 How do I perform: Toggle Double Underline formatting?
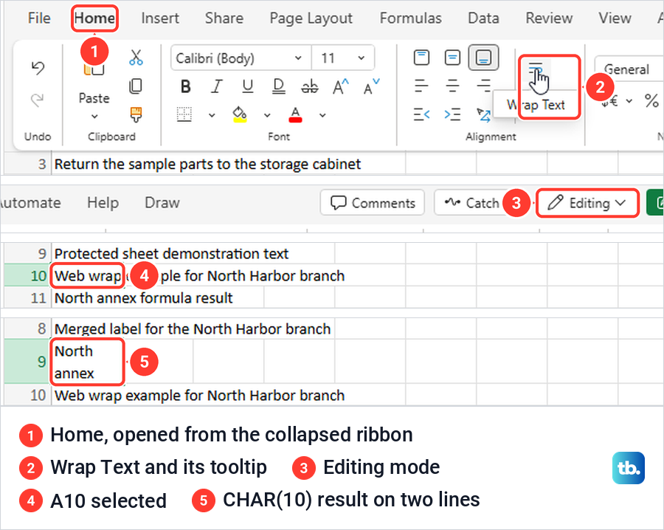279,87
